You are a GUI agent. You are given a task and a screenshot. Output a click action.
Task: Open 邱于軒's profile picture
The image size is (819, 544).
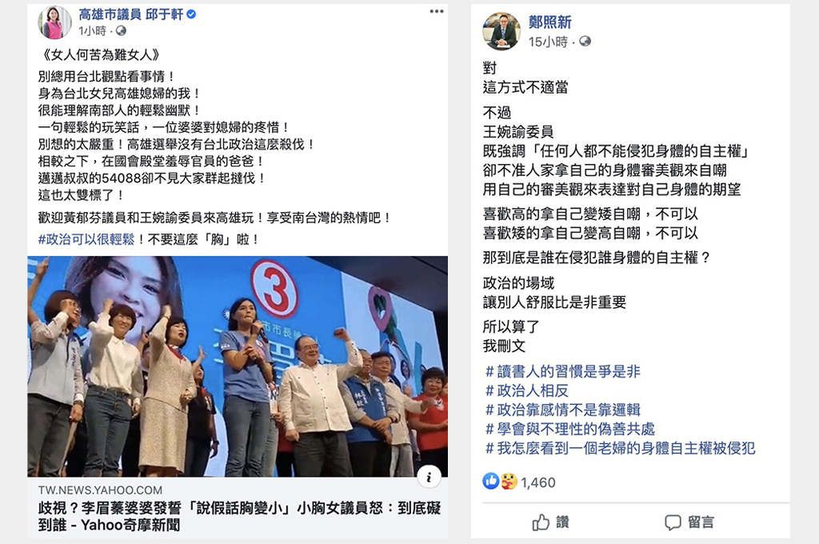pyautogui.click(x=54, y=22)
